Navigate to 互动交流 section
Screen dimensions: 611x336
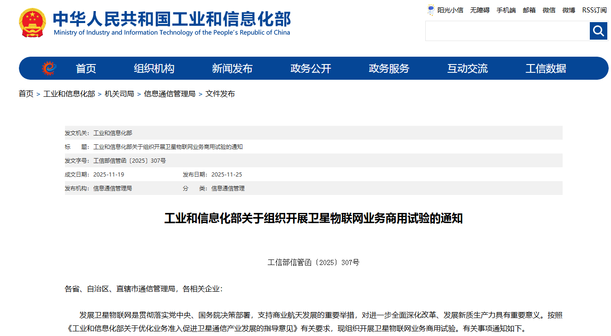(467, 69)
